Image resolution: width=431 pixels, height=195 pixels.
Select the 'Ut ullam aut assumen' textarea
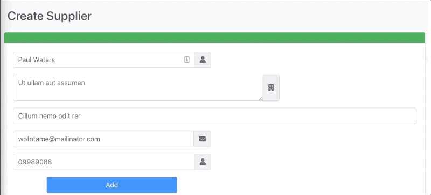coord(138,88)
